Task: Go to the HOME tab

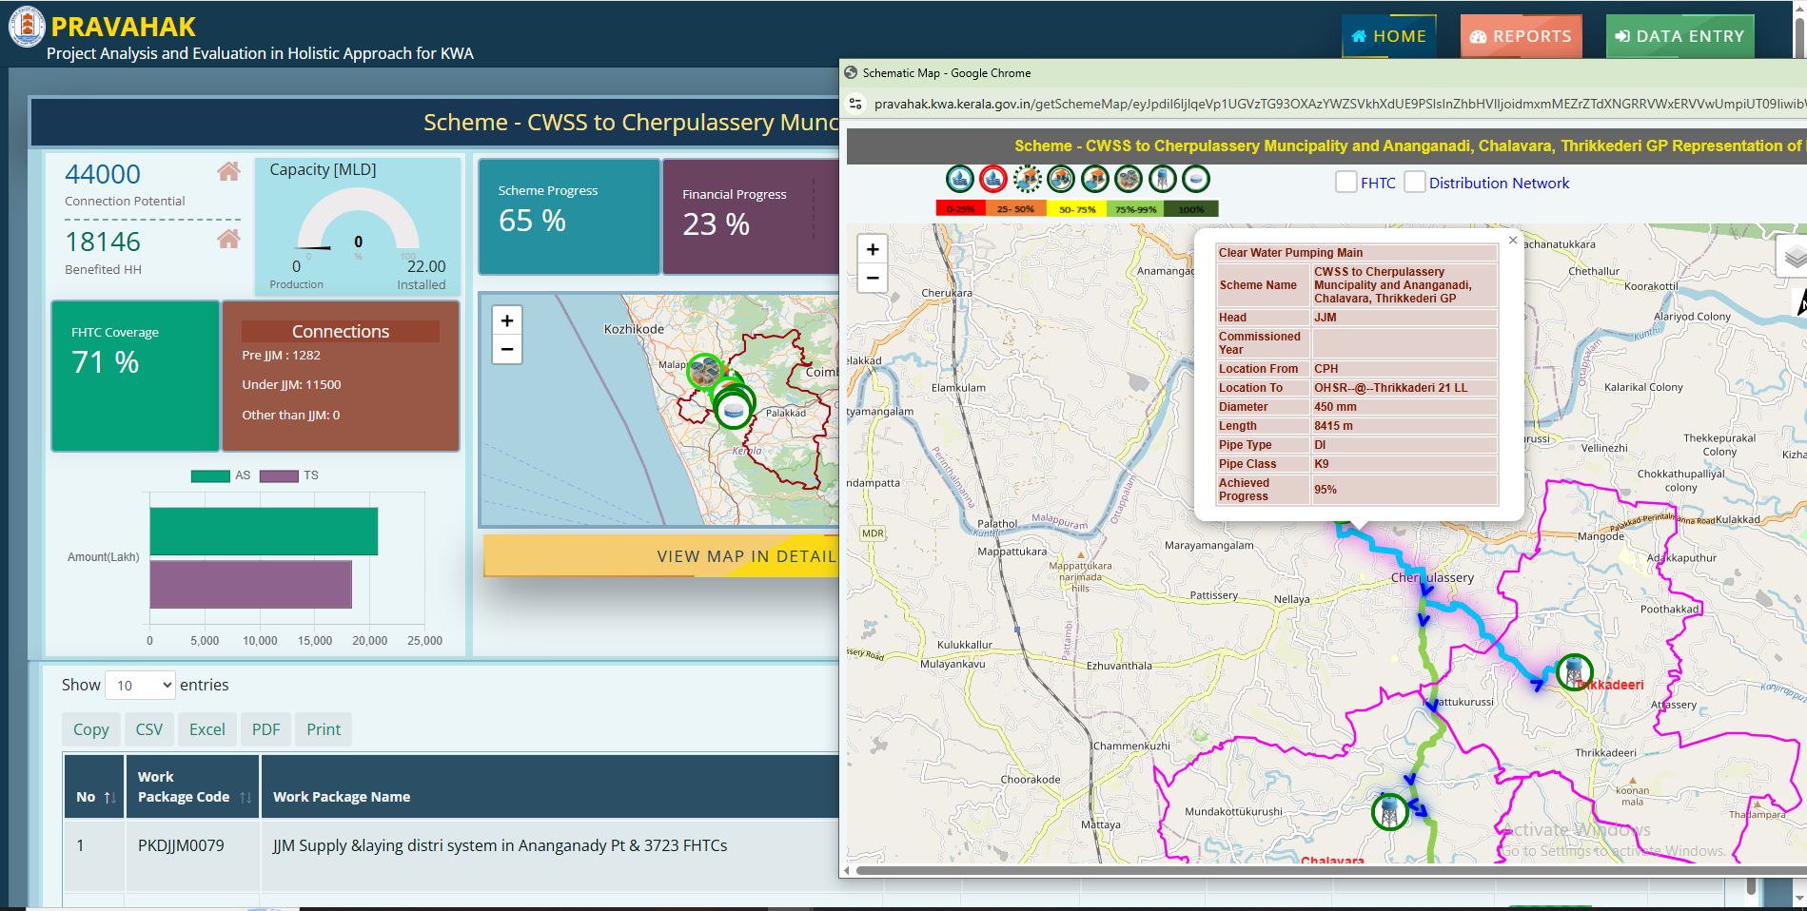Action: 1388,36
